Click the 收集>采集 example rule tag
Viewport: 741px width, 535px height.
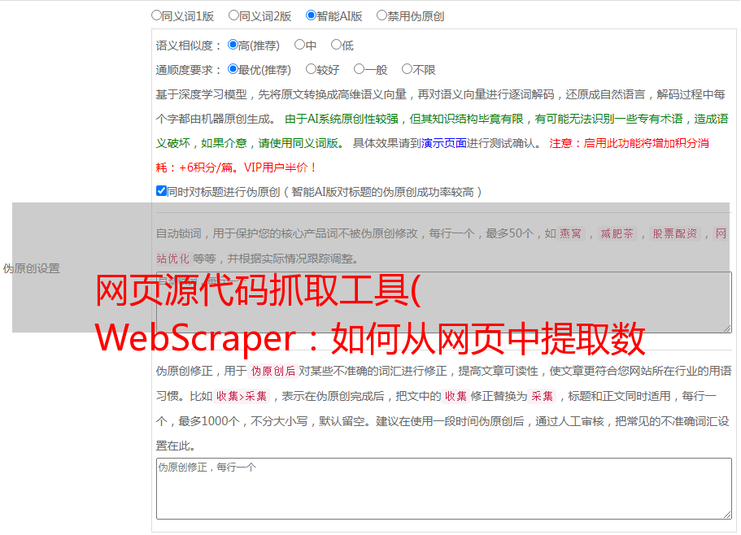point(242,396)
